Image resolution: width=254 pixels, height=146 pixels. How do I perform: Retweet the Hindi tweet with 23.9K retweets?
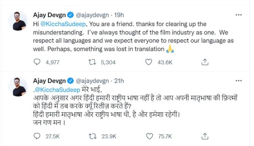tap(93, 136)
